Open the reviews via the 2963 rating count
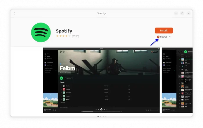203x128 pixels. 75,36
